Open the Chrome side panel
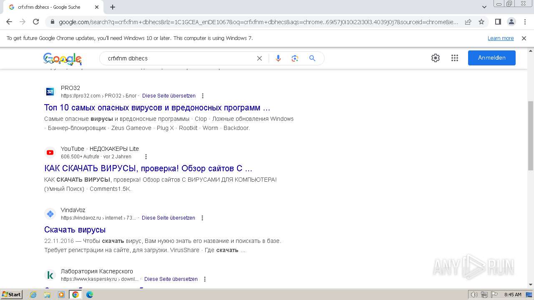Viewport: 534px width, 300px height. (498, 22)
